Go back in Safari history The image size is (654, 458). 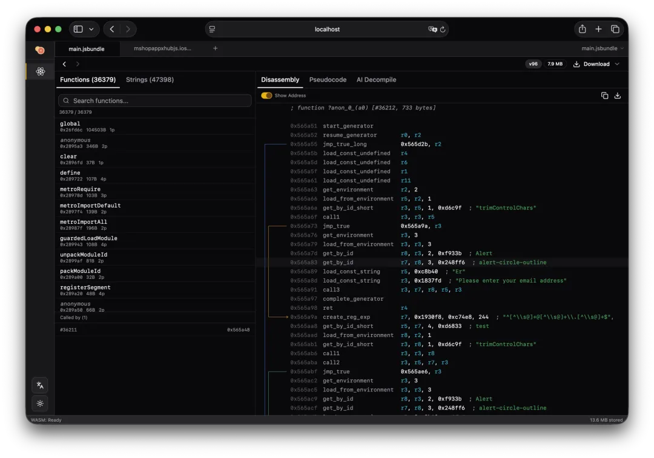coord(112,29)
